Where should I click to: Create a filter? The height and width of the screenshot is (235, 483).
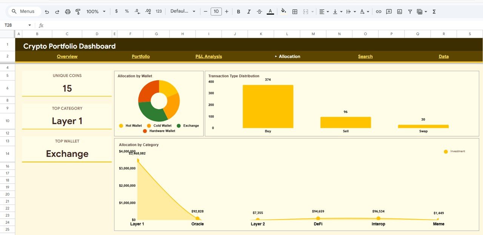410,11
